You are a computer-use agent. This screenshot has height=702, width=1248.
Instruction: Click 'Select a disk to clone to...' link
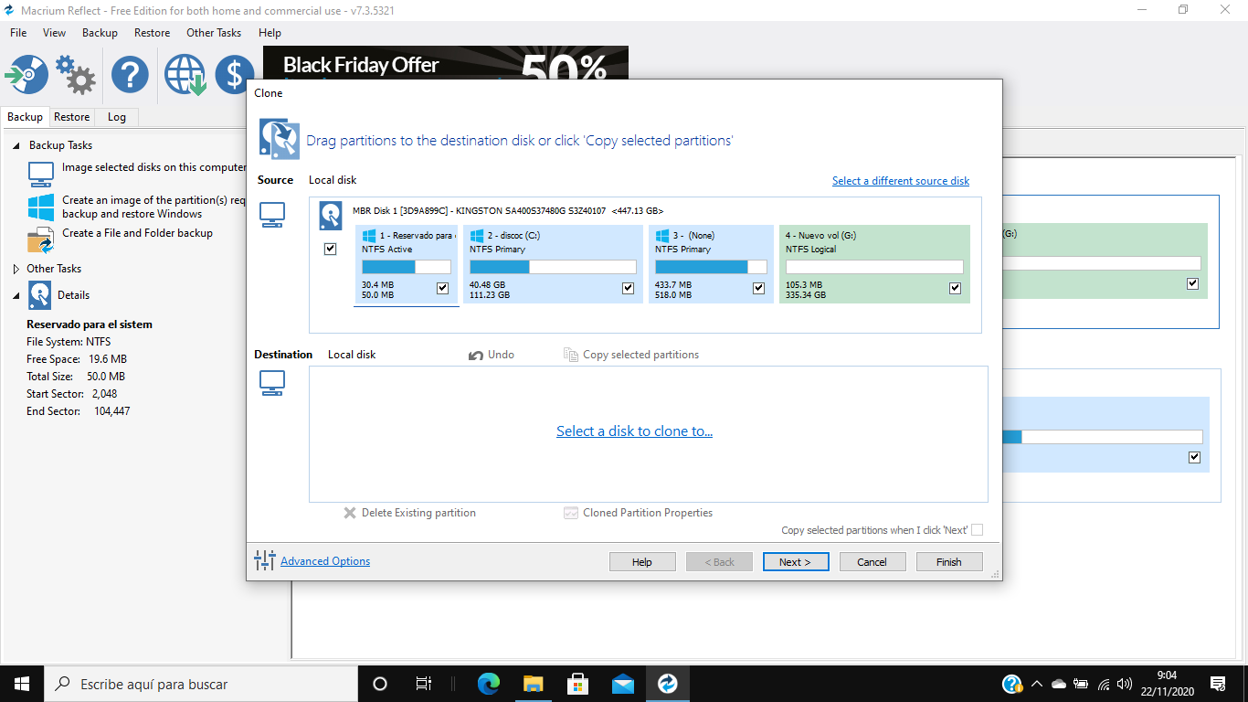(634, 431)
